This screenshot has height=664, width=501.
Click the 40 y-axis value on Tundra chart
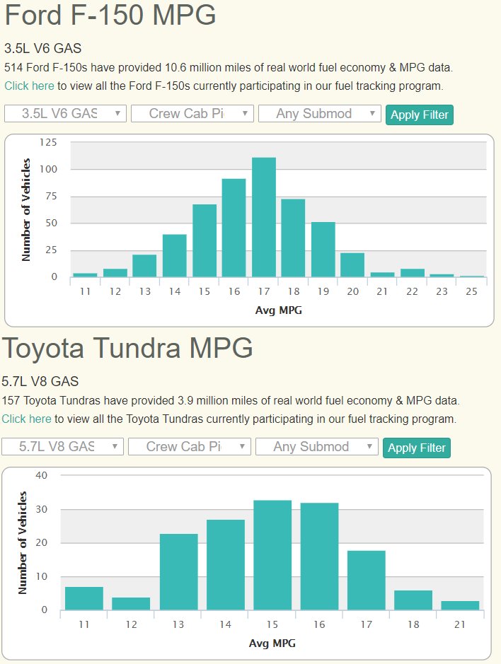[42, 475]
